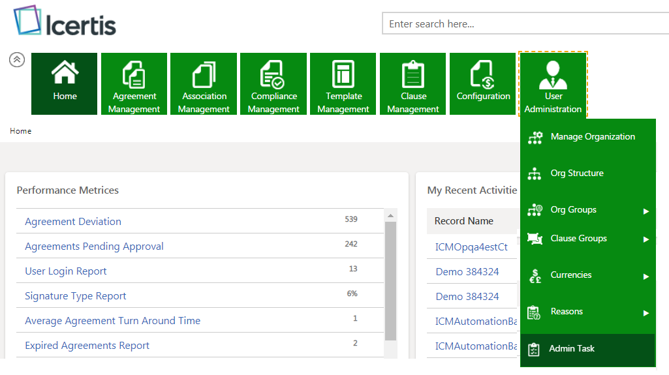Click the Performance Metrics scrollbar up arrow
This screenshot has width=669, height=375.
click(390, 216)
